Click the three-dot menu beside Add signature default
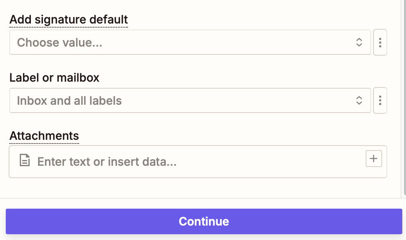The height and width of the screenshot is (240, 406). [x=380, y=42]
